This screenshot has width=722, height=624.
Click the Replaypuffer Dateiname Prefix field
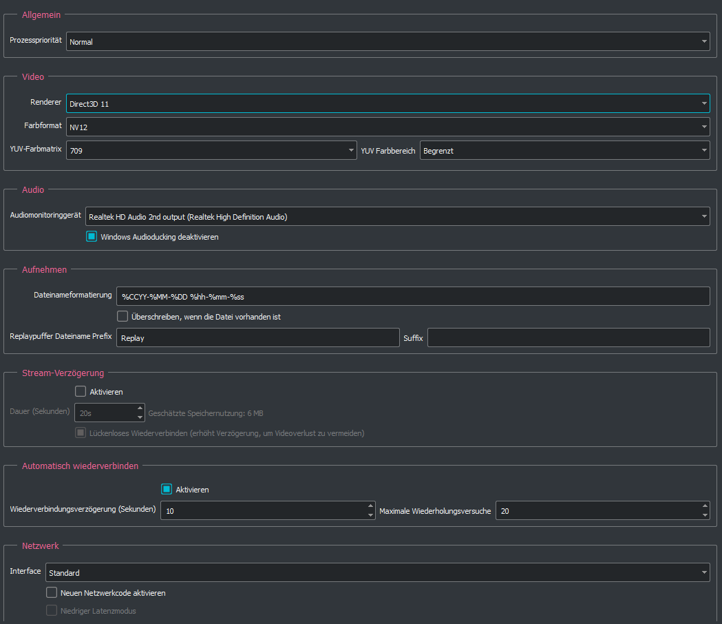(257, 337)
